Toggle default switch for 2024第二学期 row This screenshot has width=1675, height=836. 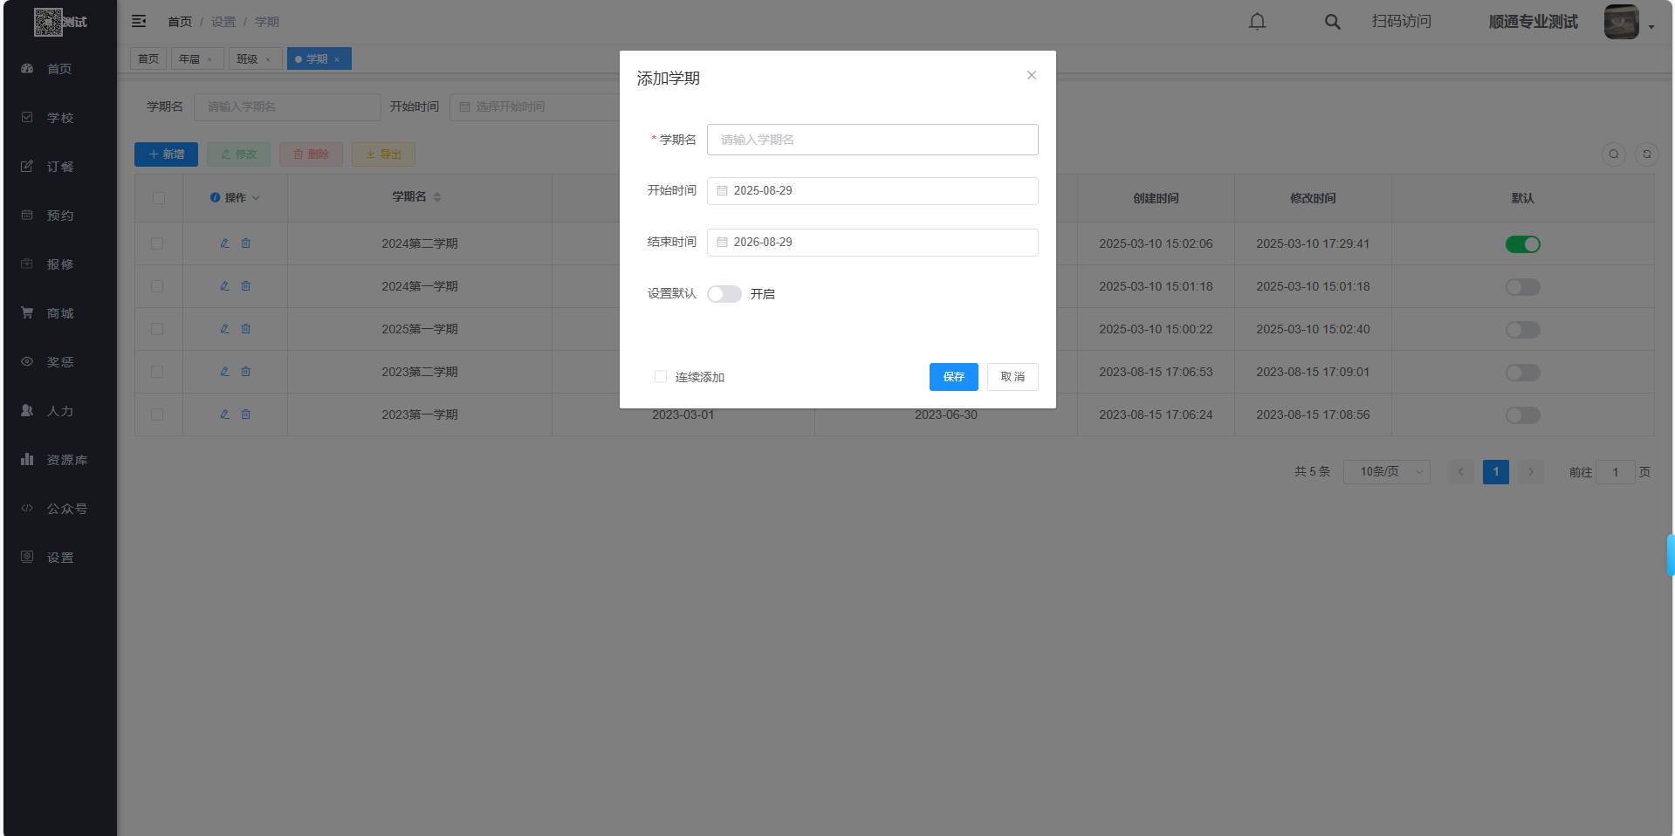[1522, 244]
